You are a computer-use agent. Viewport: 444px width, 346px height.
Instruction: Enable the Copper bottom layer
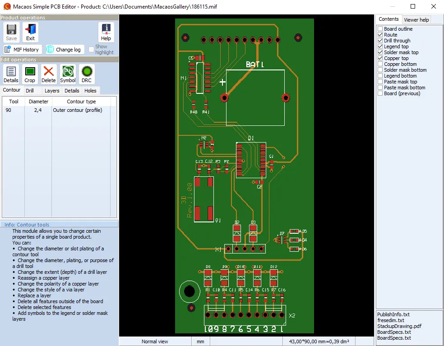point(380,64)
